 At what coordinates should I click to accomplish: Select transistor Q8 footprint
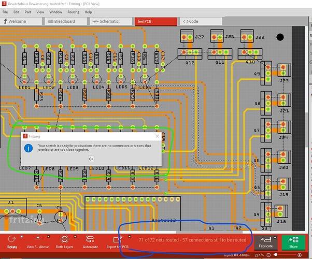click(266, 103)
